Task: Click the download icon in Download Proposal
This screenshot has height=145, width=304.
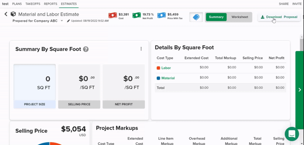Action: [x=263, y=17]
